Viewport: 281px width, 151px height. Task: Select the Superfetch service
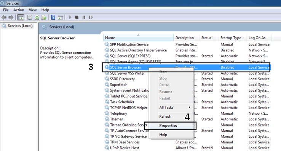(x=119, y=85)
